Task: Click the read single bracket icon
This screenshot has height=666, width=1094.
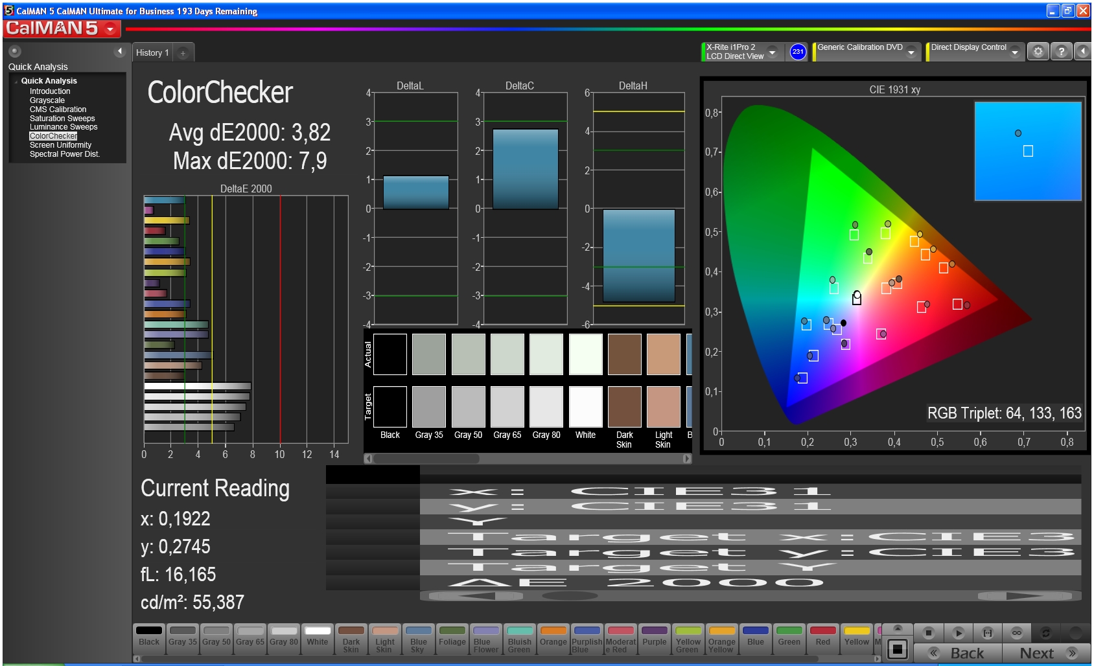Action: pos(987,632)
